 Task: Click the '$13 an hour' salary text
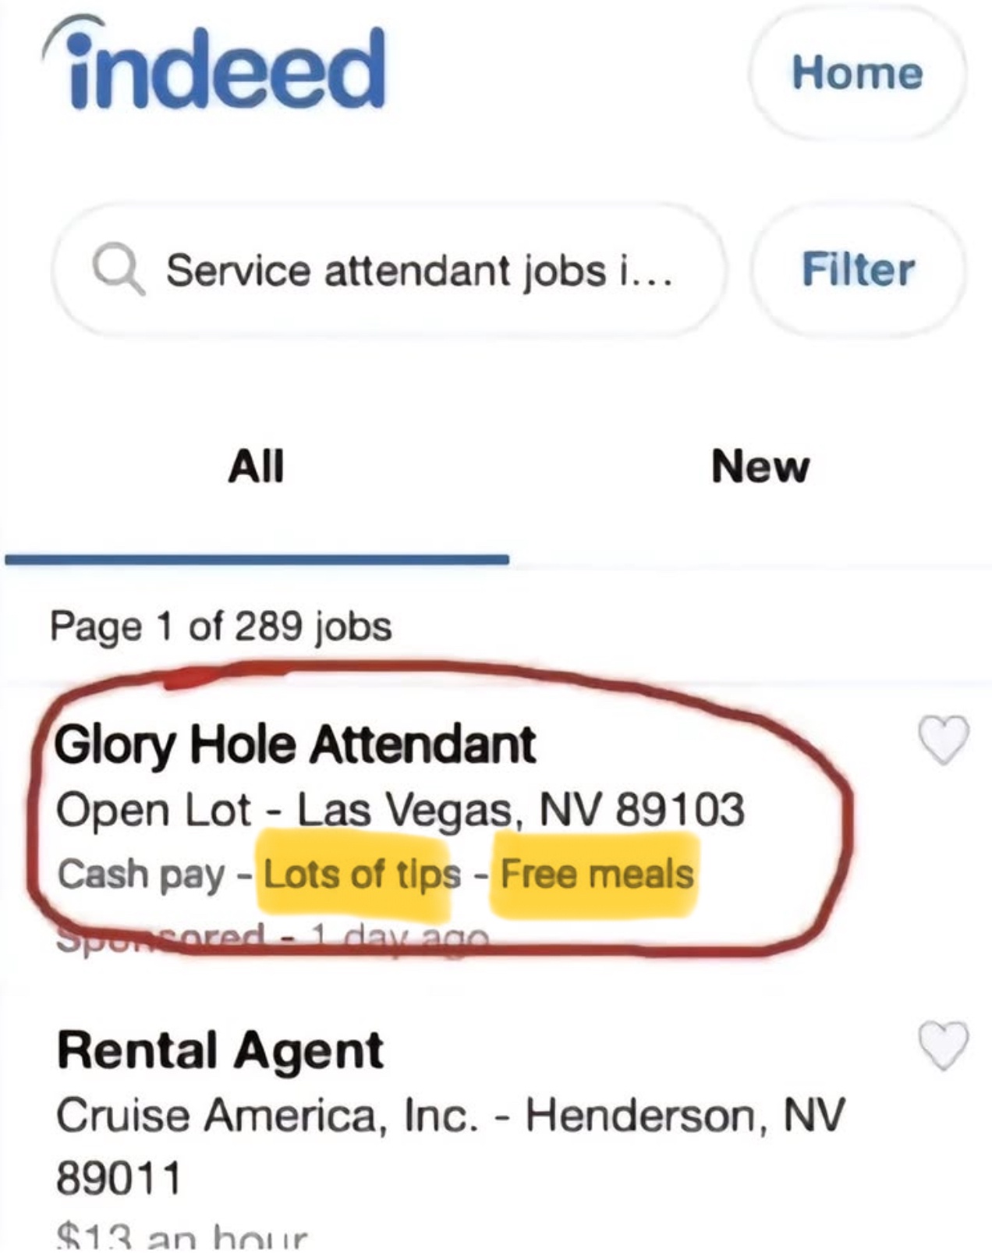pyautogui.click(x=182, y=1238)
